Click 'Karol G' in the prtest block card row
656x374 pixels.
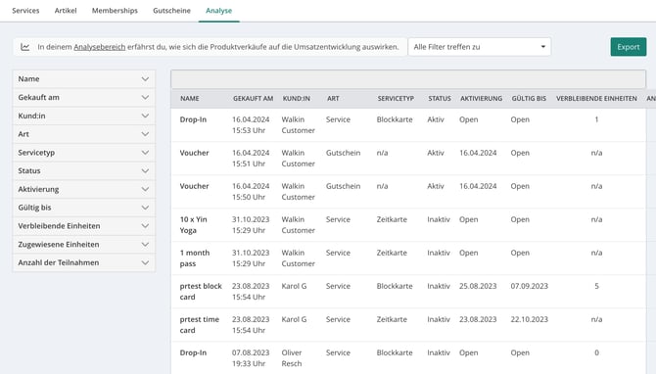pos(294,286)
